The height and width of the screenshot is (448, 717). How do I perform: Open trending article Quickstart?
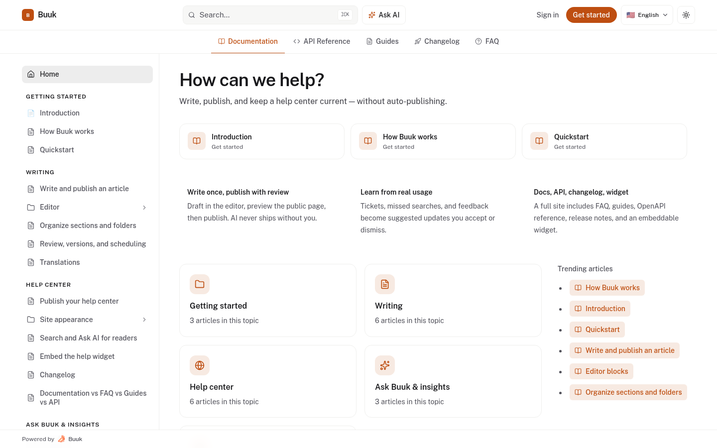597,330
